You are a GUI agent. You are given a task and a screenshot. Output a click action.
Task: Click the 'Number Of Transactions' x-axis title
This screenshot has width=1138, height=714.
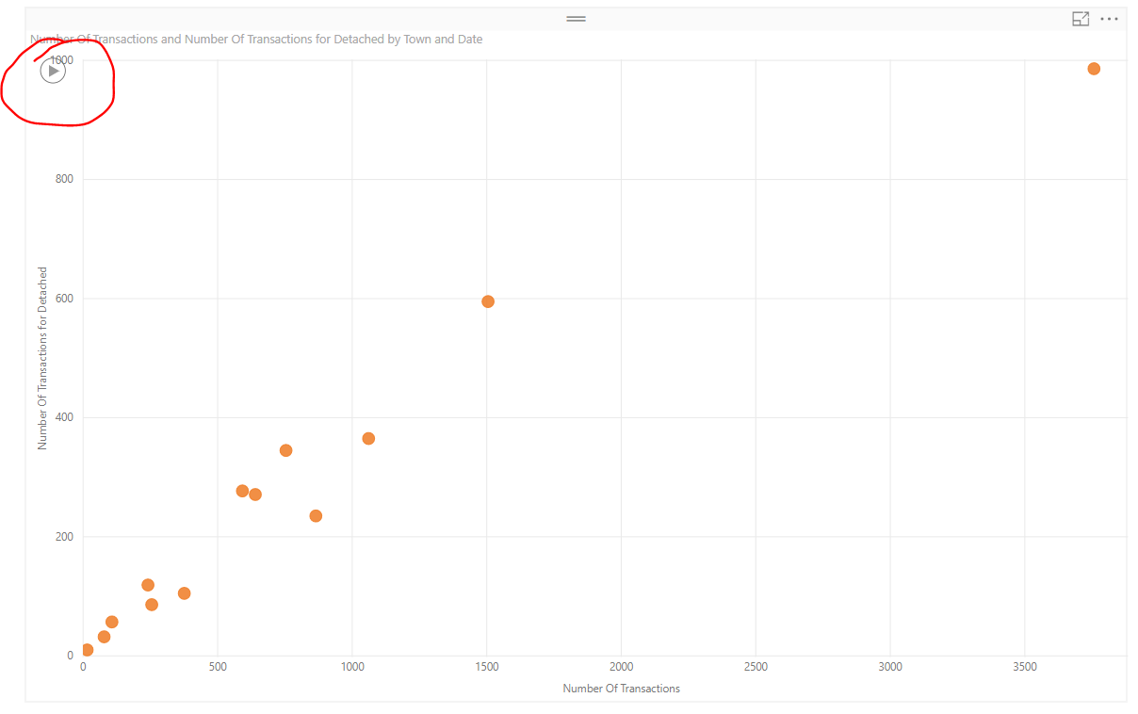621,689
